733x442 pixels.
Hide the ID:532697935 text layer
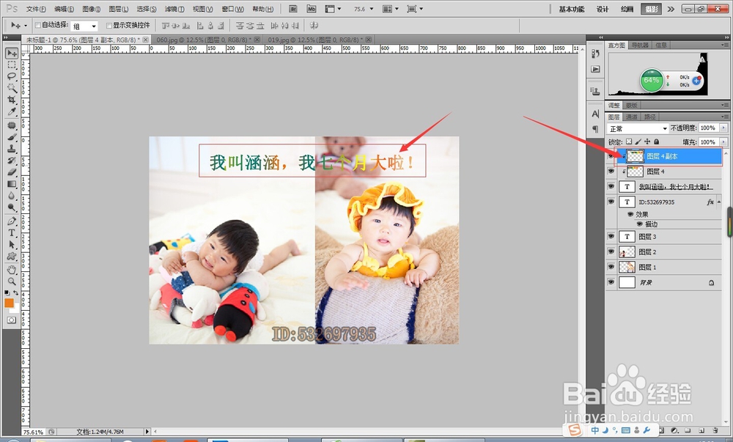coord(611,202)
